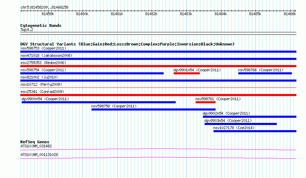Open the nsv471018 (Jakobsson2008) label
Screen dimensions: 306x178
[x=46, y=55]
